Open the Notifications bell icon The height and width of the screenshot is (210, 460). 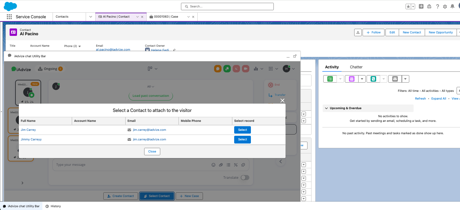pyautogui.click(x=453, y=6)
